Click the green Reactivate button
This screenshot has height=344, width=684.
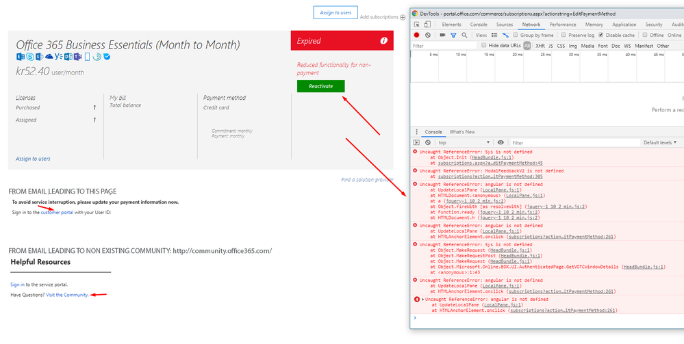click(x=320, y=86)
